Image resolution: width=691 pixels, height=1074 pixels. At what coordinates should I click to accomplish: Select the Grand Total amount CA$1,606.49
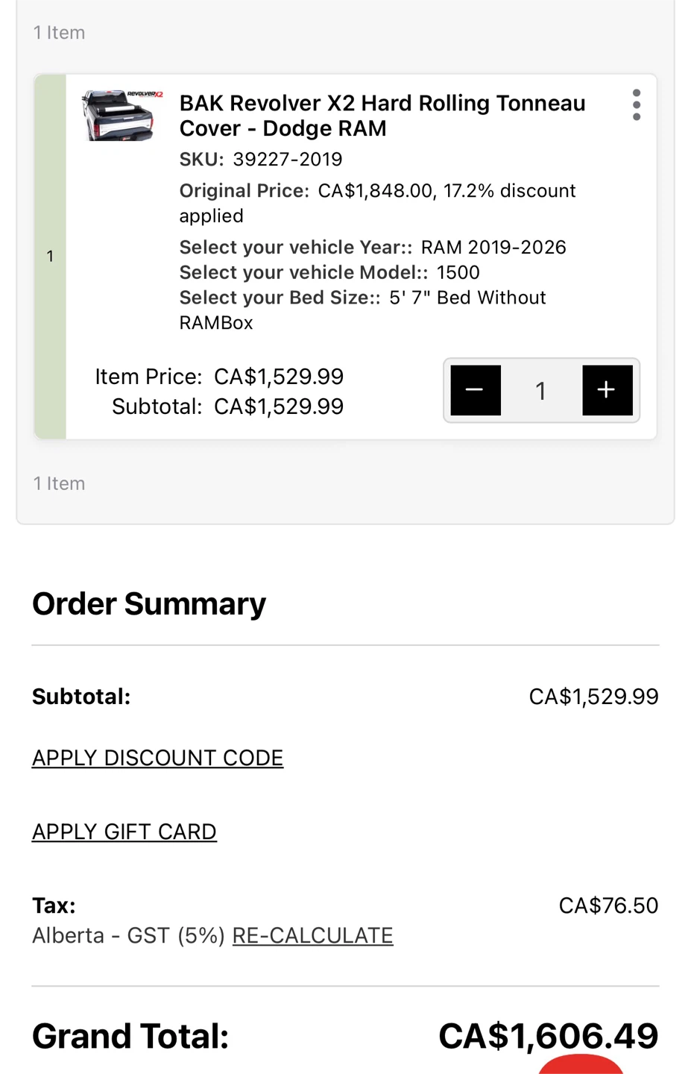[x=549, y=1036]
